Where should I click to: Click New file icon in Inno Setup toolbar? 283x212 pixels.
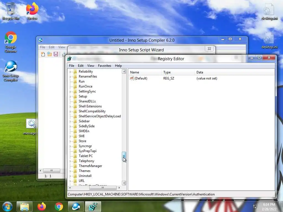point(43,54)
